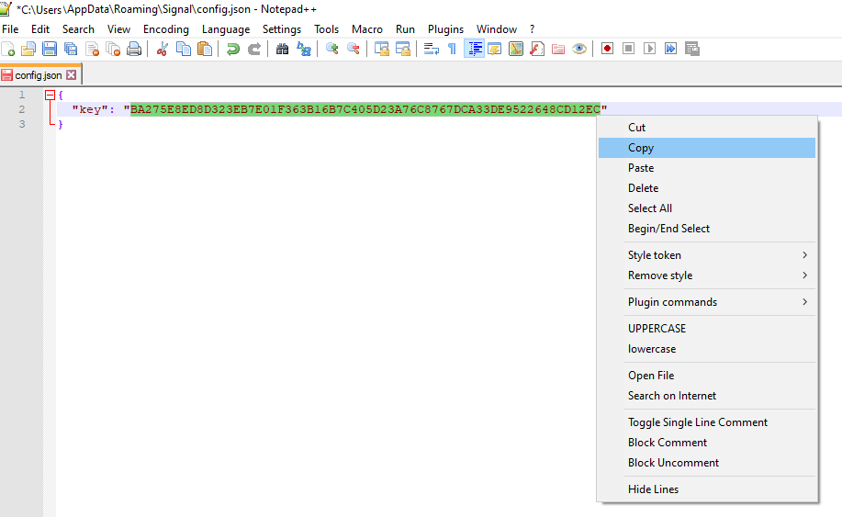Click Synchronize Vertical Scrolling icon

382,49
